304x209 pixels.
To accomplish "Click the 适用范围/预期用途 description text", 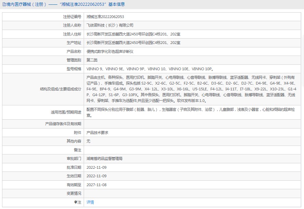I will coord(191,112).
